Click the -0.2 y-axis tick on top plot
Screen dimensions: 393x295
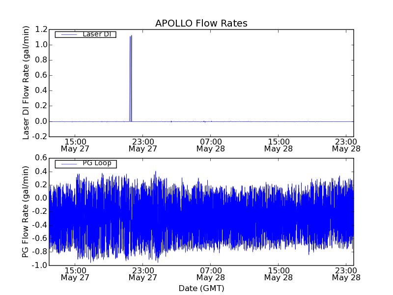pyautogui.click(x=40, y=137)
